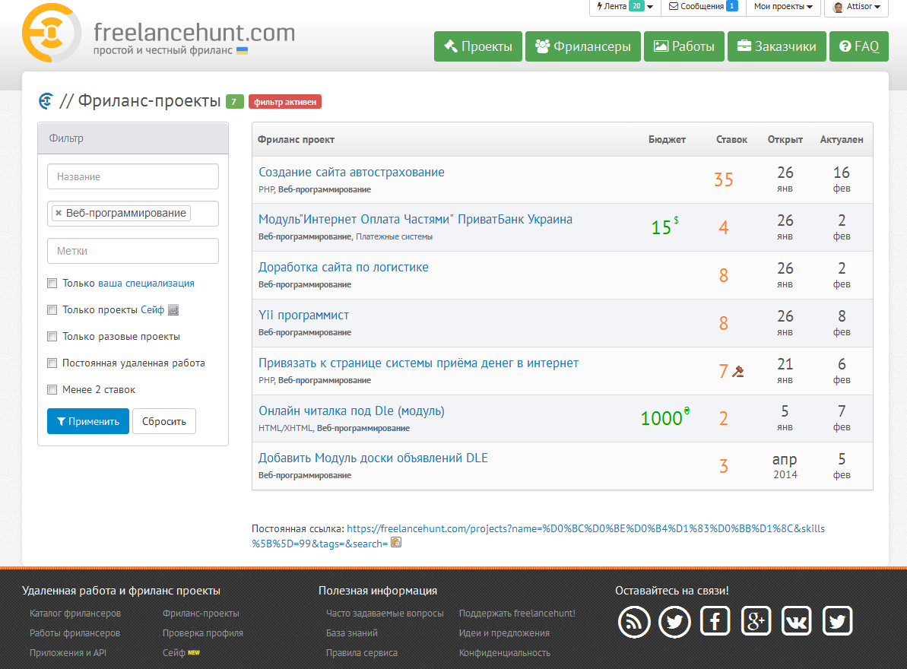Click the Применить filter button

tap(88, 421)
